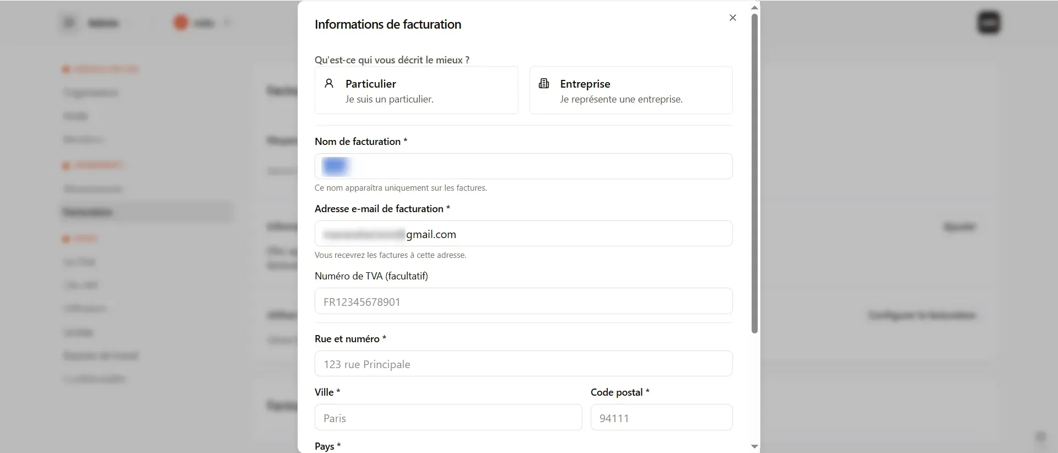Viewport: 1058px width, 453px height.
Task: Click the "Rue et numéro" street field
Action: (523, 363)
